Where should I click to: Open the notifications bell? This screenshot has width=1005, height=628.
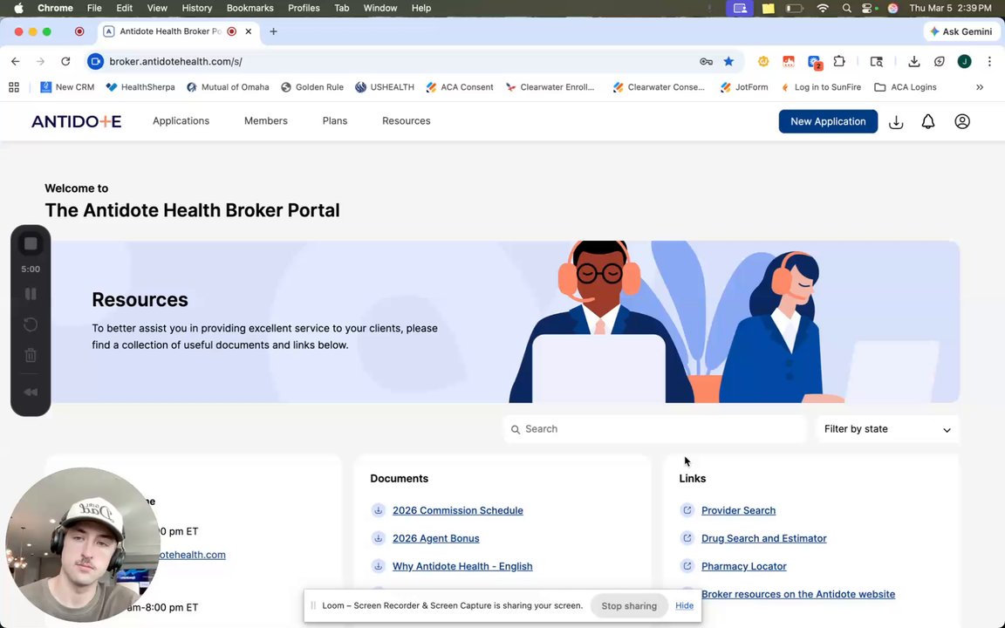click(x=928, y=122)
